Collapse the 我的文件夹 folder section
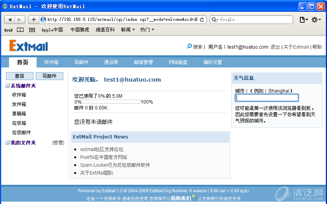Viewport: 327px width, 204px height. pos(7,143)
